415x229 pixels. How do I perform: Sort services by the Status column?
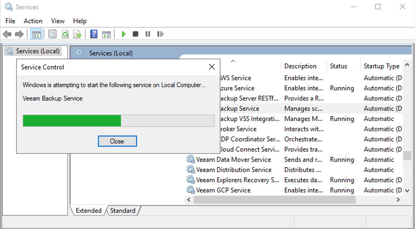(x=338, y=66)
